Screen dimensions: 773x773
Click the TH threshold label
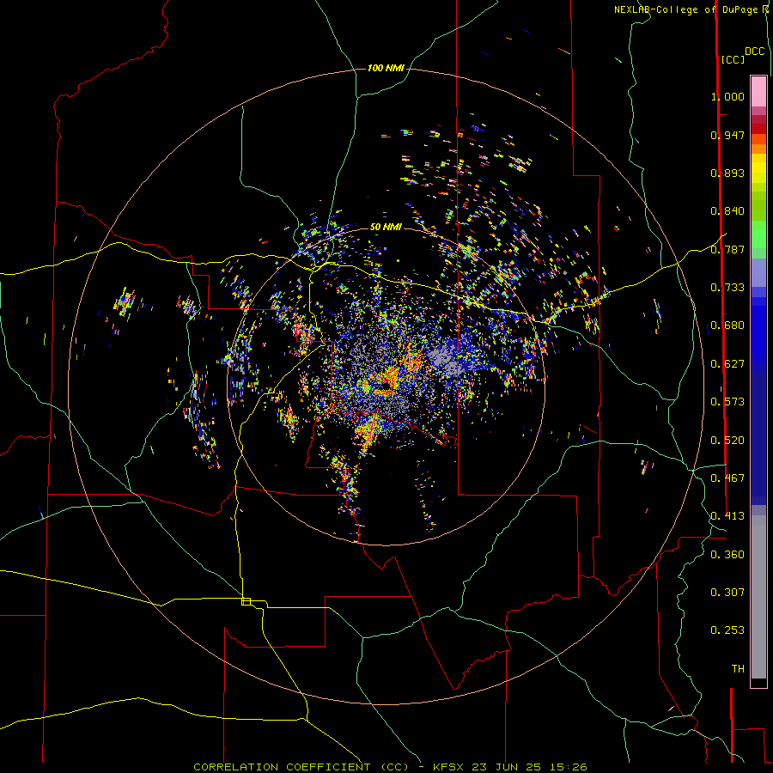point(738,669)
